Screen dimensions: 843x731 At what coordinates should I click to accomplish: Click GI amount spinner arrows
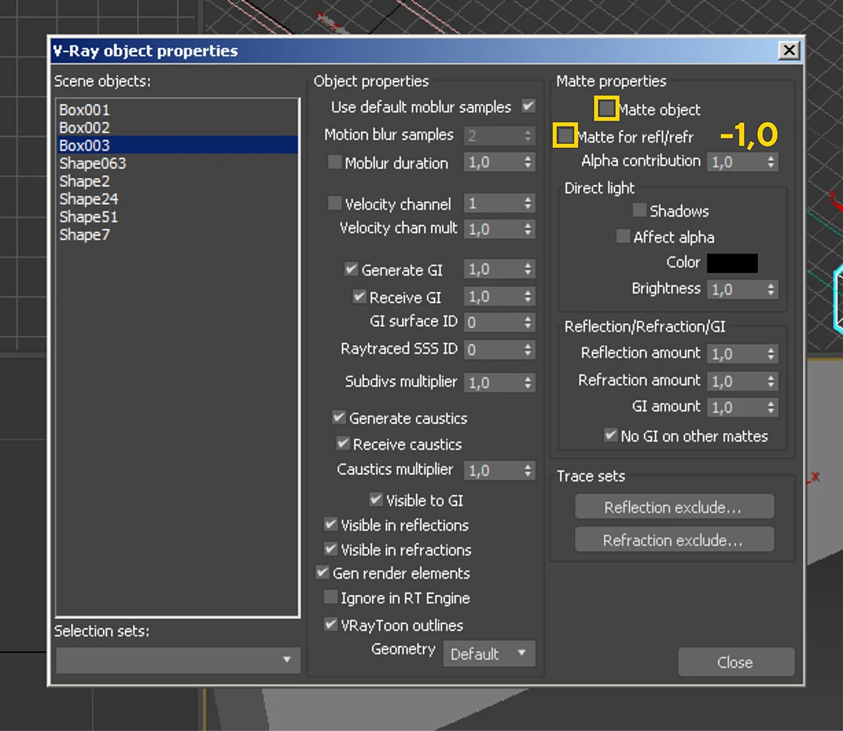click(771, 407)
